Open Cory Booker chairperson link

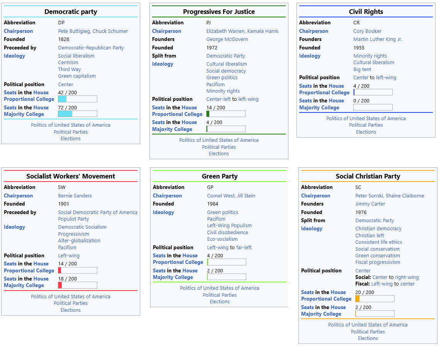tap(367, 31)
